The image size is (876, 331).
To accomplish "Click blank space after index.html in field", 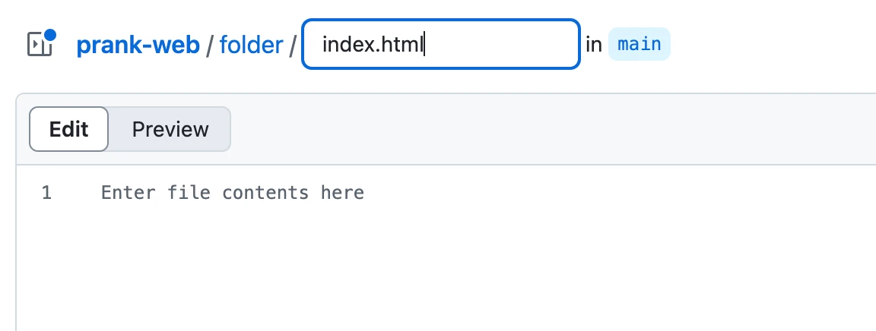I will click(502, 45).
